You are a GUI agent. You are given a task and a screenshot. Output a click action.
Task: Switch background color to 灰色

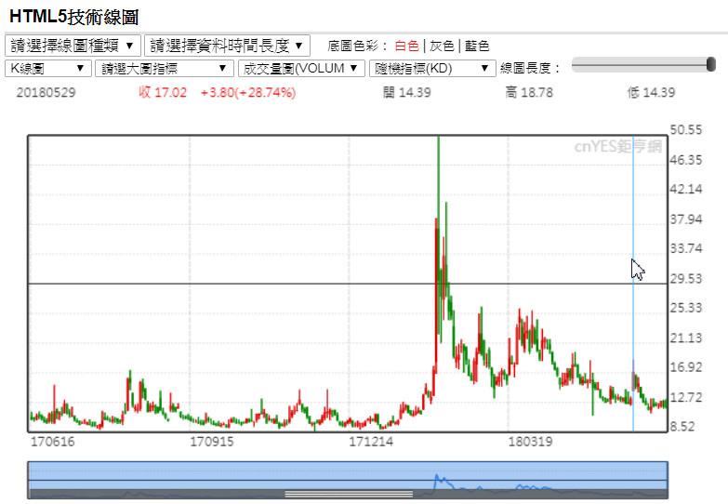[x=442, y=46]
